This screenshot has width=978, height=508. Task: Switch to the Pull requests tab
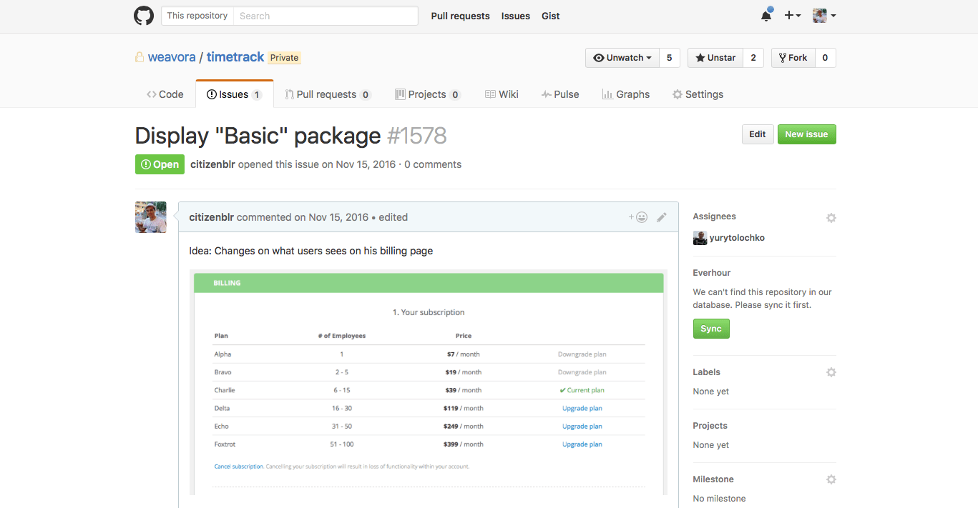point(327,94)
